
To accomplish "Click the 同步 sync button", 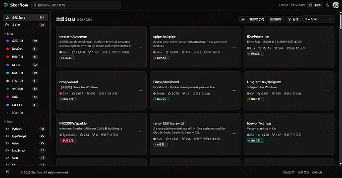I will point(315,5).
